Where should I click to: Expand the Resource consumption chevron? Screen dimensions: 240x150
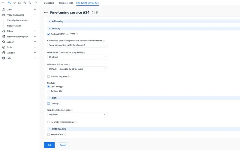tap(35, 36)
